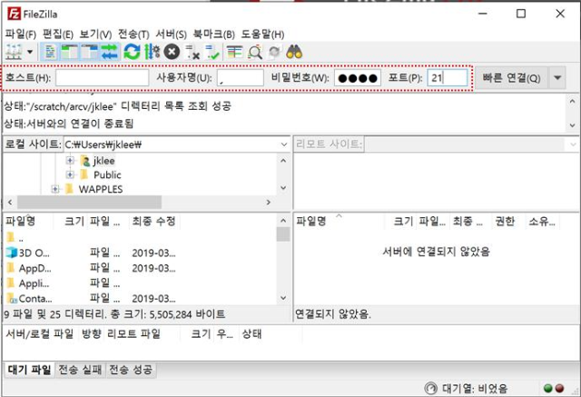Open the Site Manager icon
581x397 pixels.
tap(14, 52)
